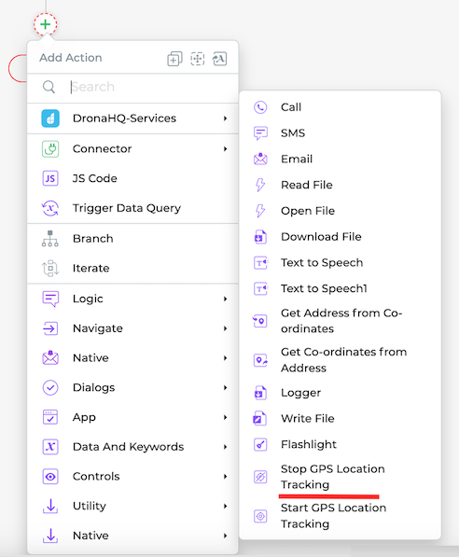Screen dimensions: 459x557
Task: Expand the DronaHQ-Services submenu arrow
Action: (x=225, y=118)
